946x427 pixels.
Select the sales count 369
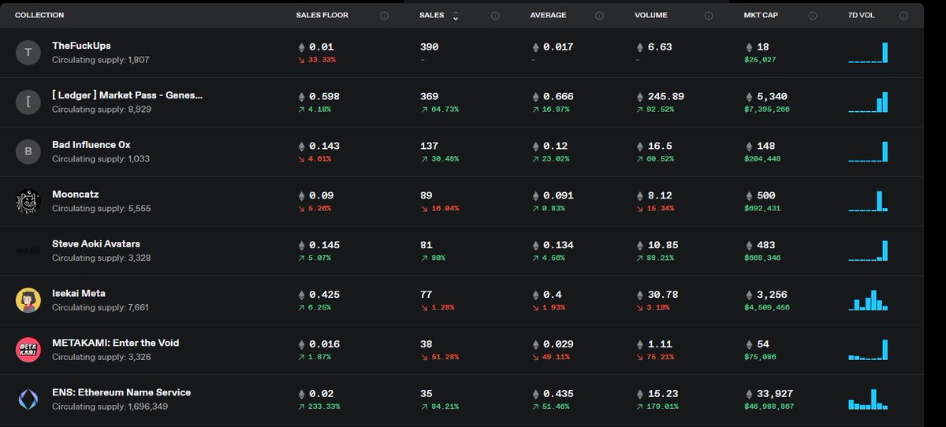tap(429, 97)
